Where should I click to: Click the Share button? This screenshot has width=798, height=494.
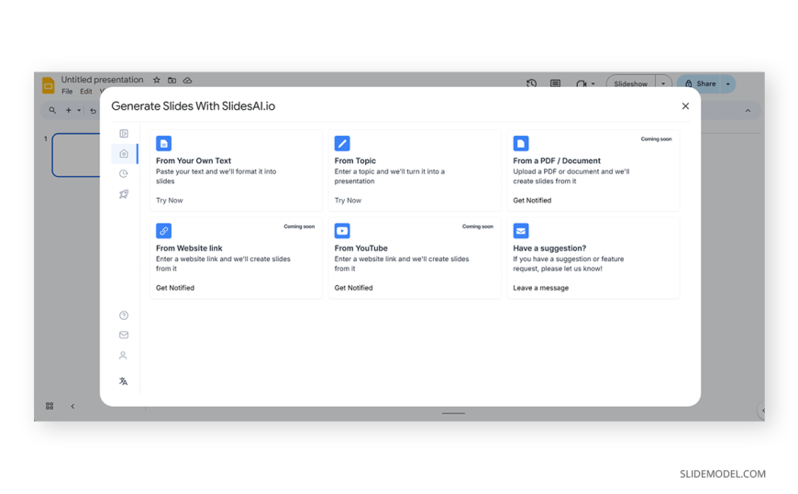point(700,84)
